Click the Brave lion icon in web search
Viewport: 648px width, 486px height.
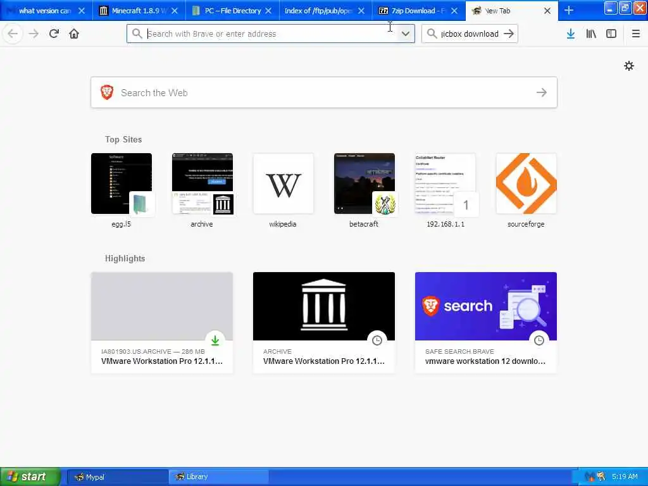107,92
